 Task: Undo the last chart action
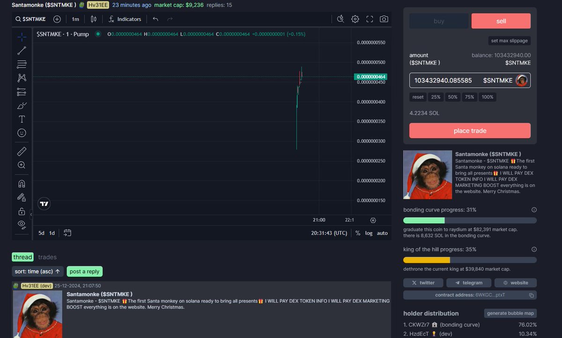[x=155, y=19]
